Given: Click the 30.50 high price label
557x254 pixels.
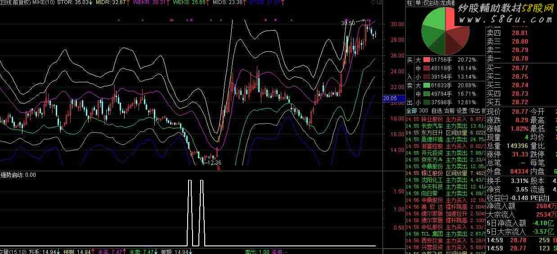Looking at the screenshot, I should [348, 23].
